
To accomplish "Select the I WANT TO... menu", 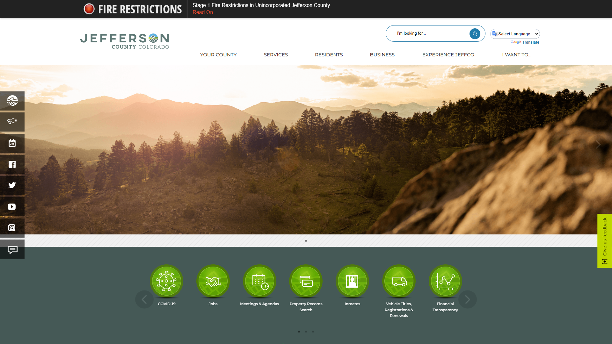I will 517,54.
